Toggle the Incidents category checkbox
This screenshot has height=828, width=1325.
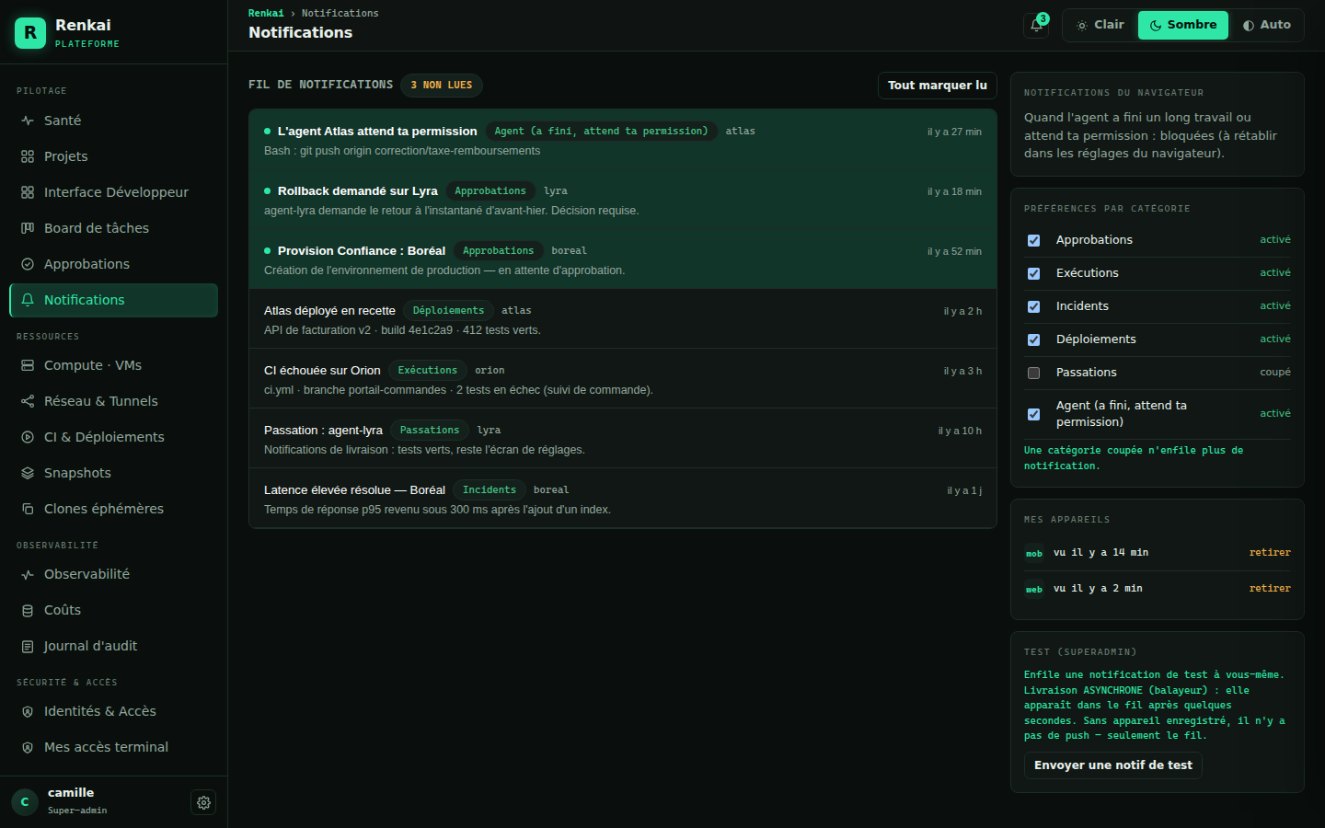tap(1033, 306)
